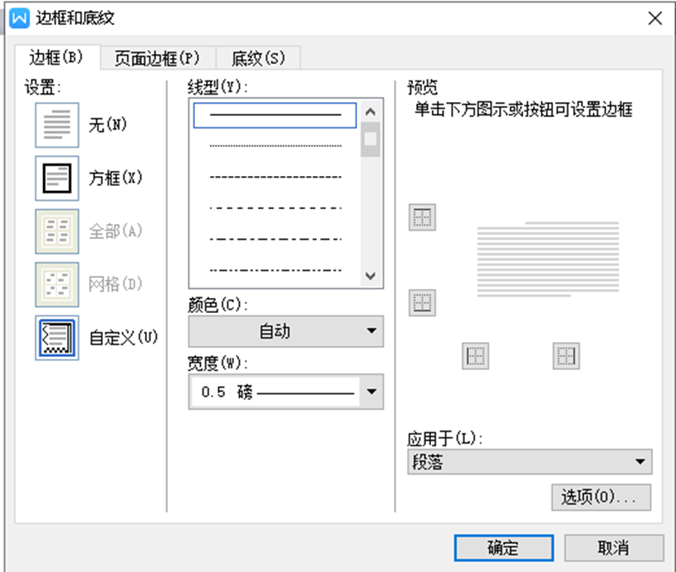This screenshot has height=572, width=676.
Task: Open the 颜色 color dropdown set to 自动
Action: click(x=286, y=331)
